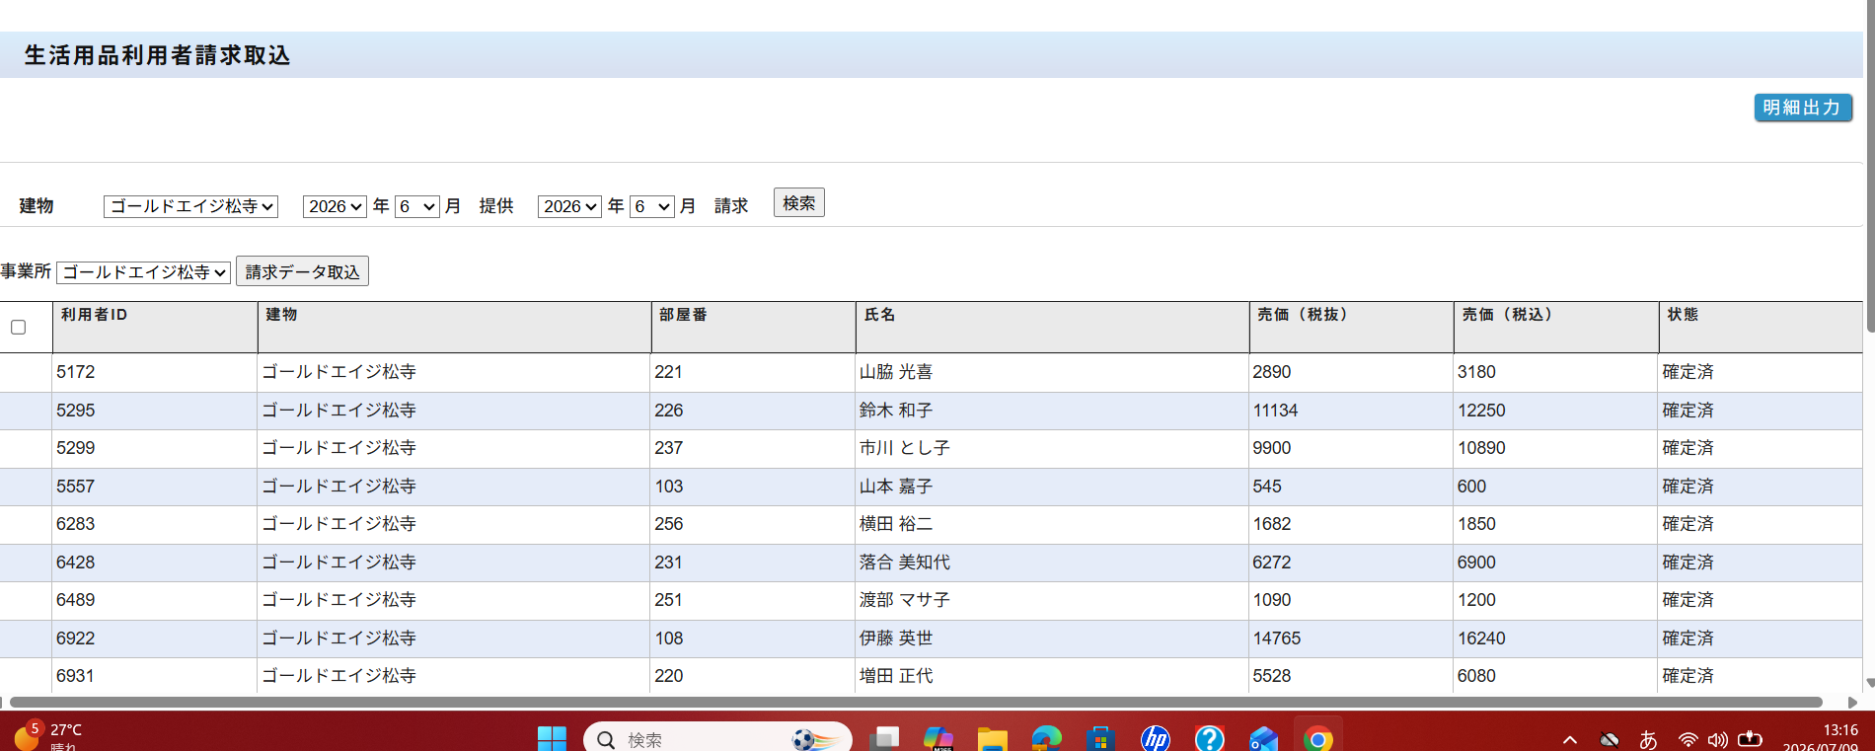Open the 事業所 office dropdown
The width and height of the screenshot is (1875, 751).
point(144,272)
